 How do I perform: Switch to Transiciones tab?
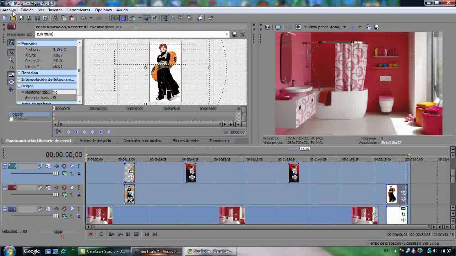click(219, 141)
